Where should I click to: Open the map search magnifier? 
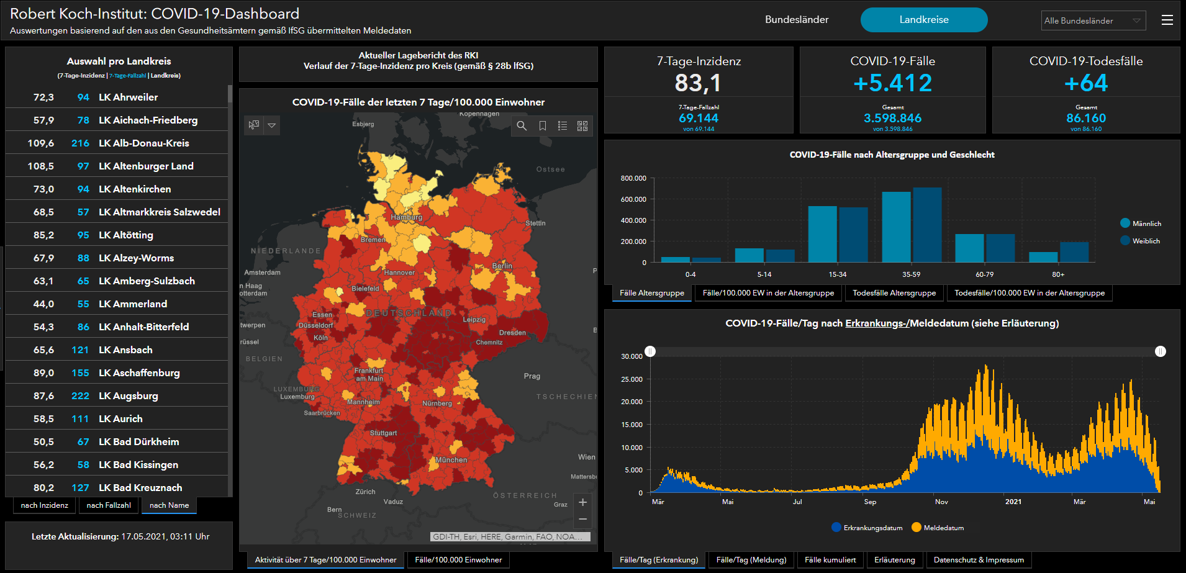coord(522,126)
